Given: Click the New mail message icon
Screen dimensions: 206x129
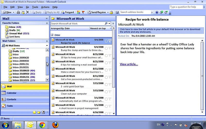Looking at the screenshot, I should 4,12.
